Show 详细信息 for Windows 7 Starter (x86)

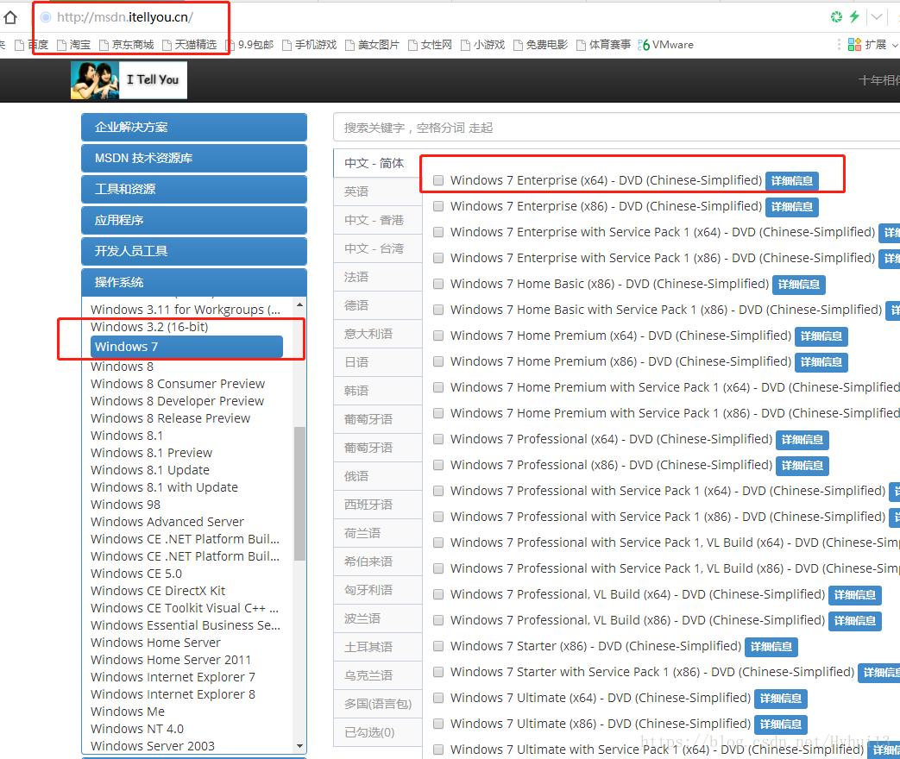[771, 647]
